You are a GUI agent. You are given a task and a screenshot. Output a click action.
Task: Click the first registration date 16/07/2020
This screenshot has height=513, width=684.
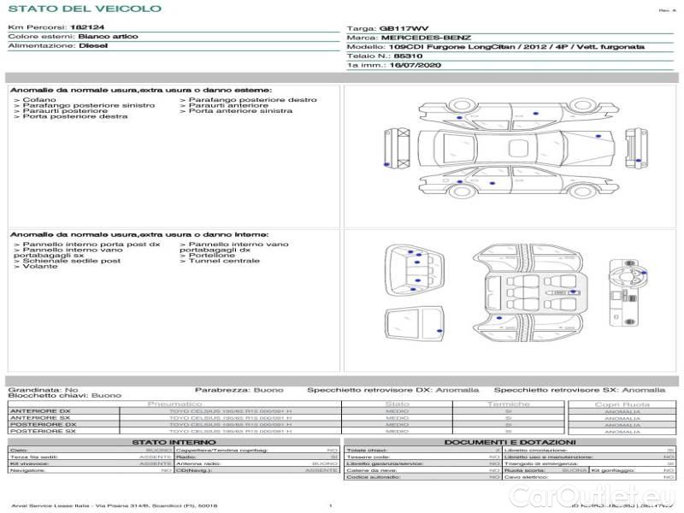[x=416, y=65]
